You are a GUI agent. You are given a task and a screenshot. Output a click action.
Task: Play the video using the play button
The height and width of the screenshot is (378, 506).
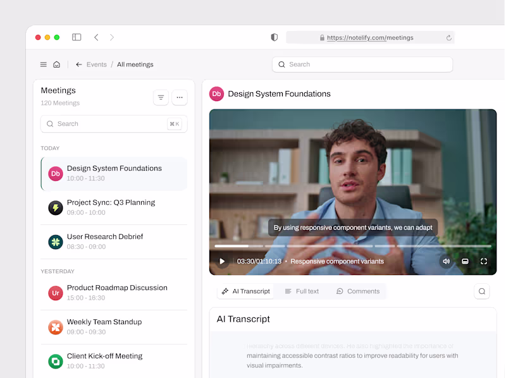pyautogui.click(x=222, y=260)
